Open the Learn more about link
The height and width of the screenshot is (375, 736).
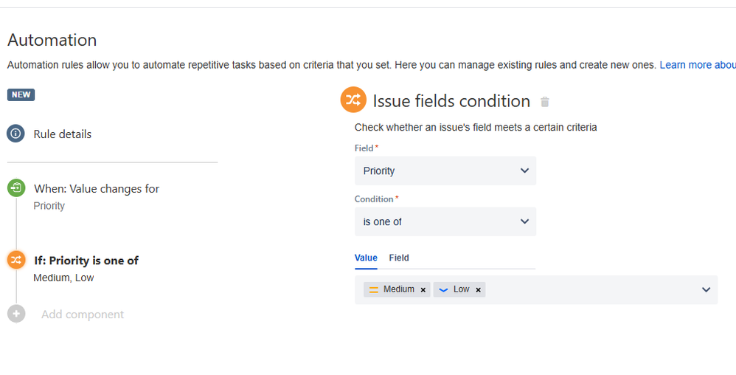pyautogui.click(x=697, y=65)
